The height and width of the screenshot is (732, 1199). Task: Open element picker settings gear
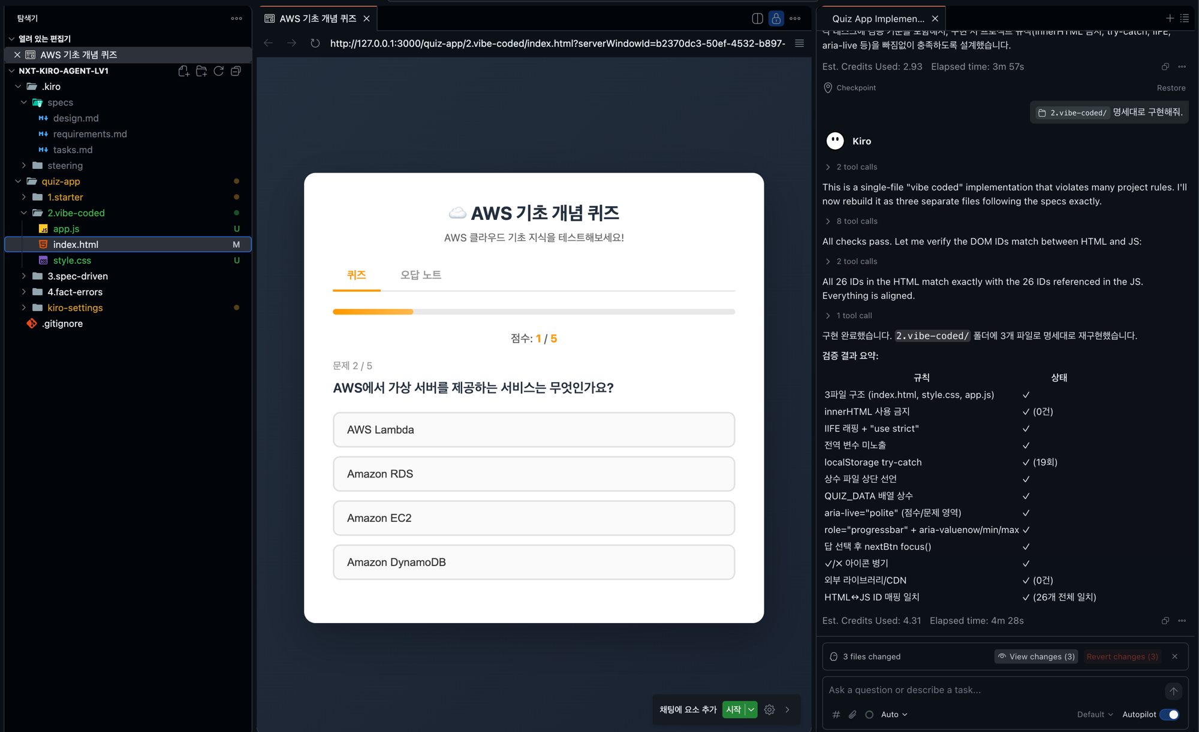pyautogui.click(x=770, y=709)
